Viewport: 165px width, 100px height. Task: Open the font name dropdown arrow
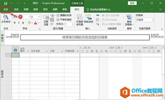[29, 17]
